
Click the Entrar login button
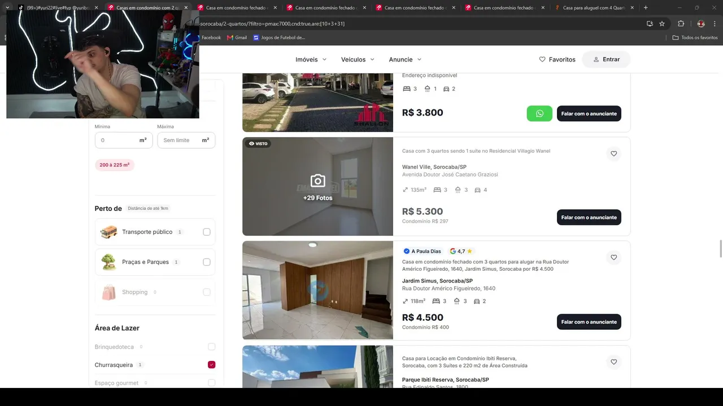(x=606, y=59)
